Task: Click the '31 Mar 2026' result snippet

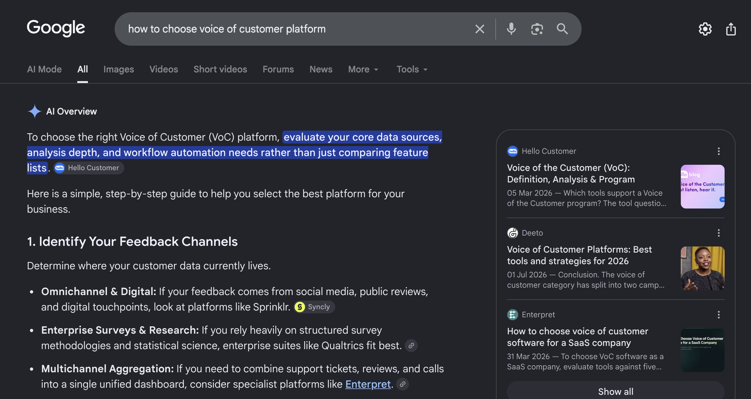Action: (x=585, y=361)
